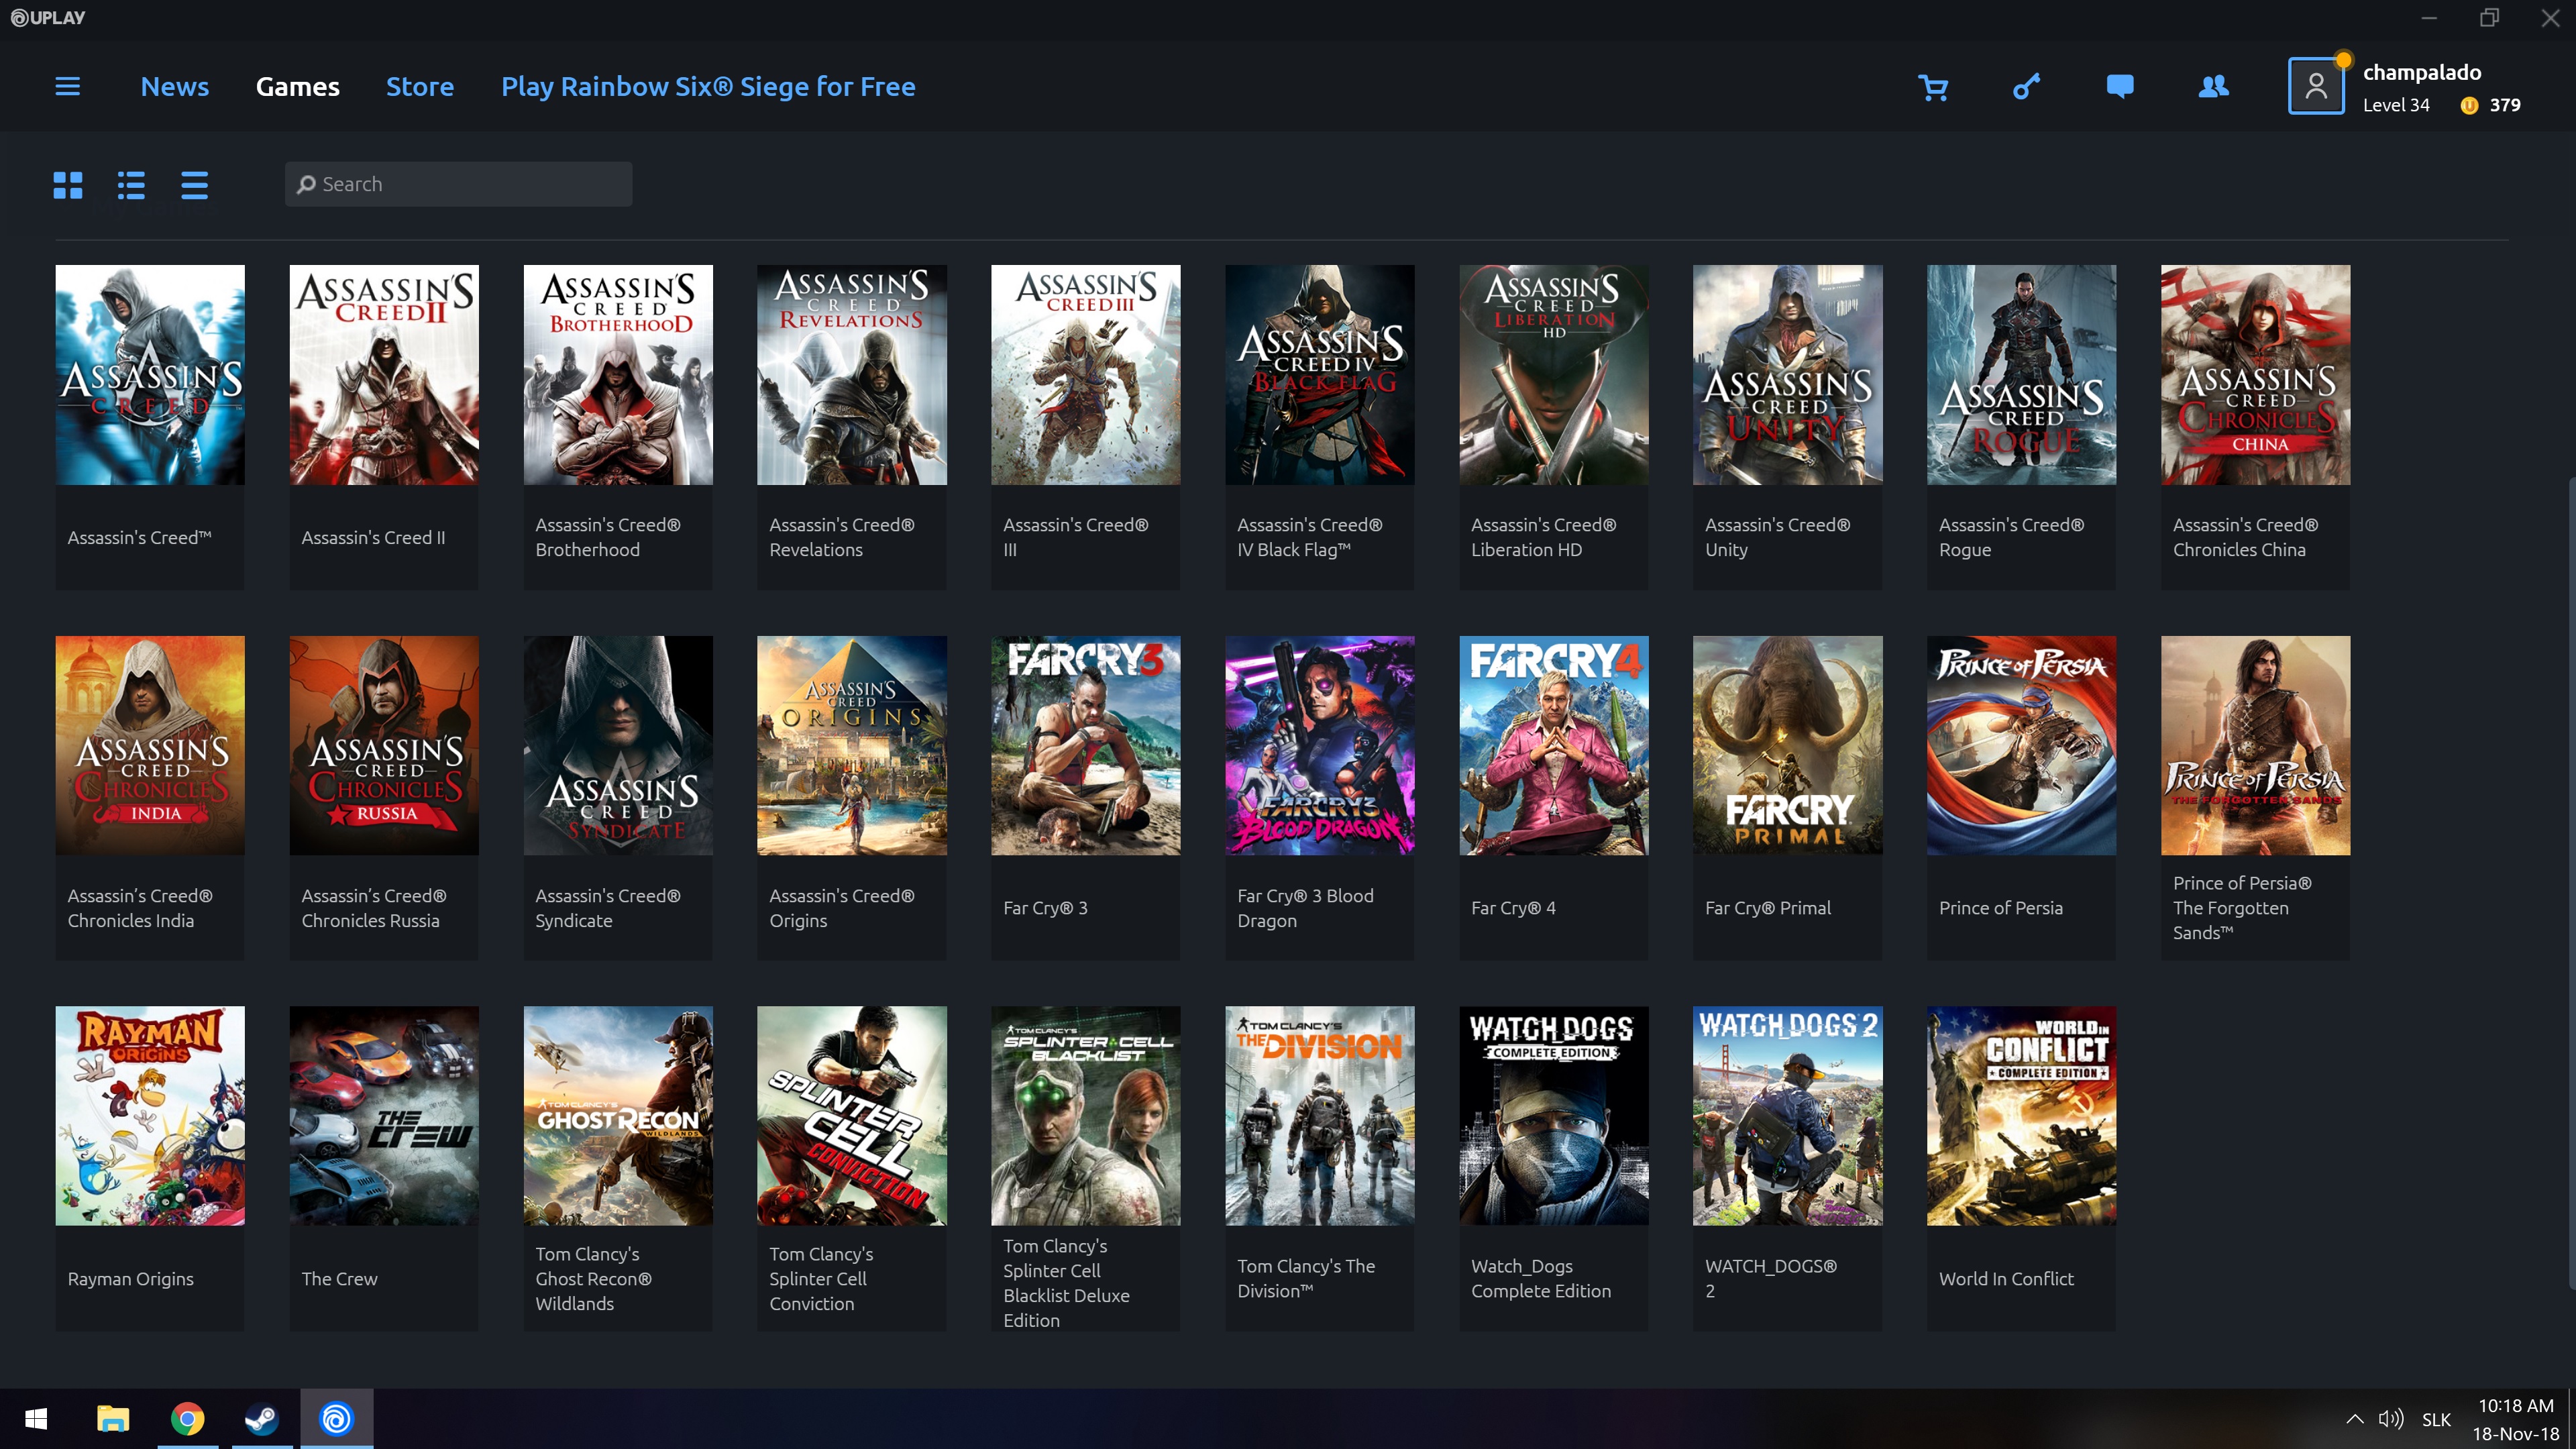Screen dimensions: 2576x1449
Task: Open the Far Cry 4 game cover
Action: pyautogui.click(x=1553, y=745)
